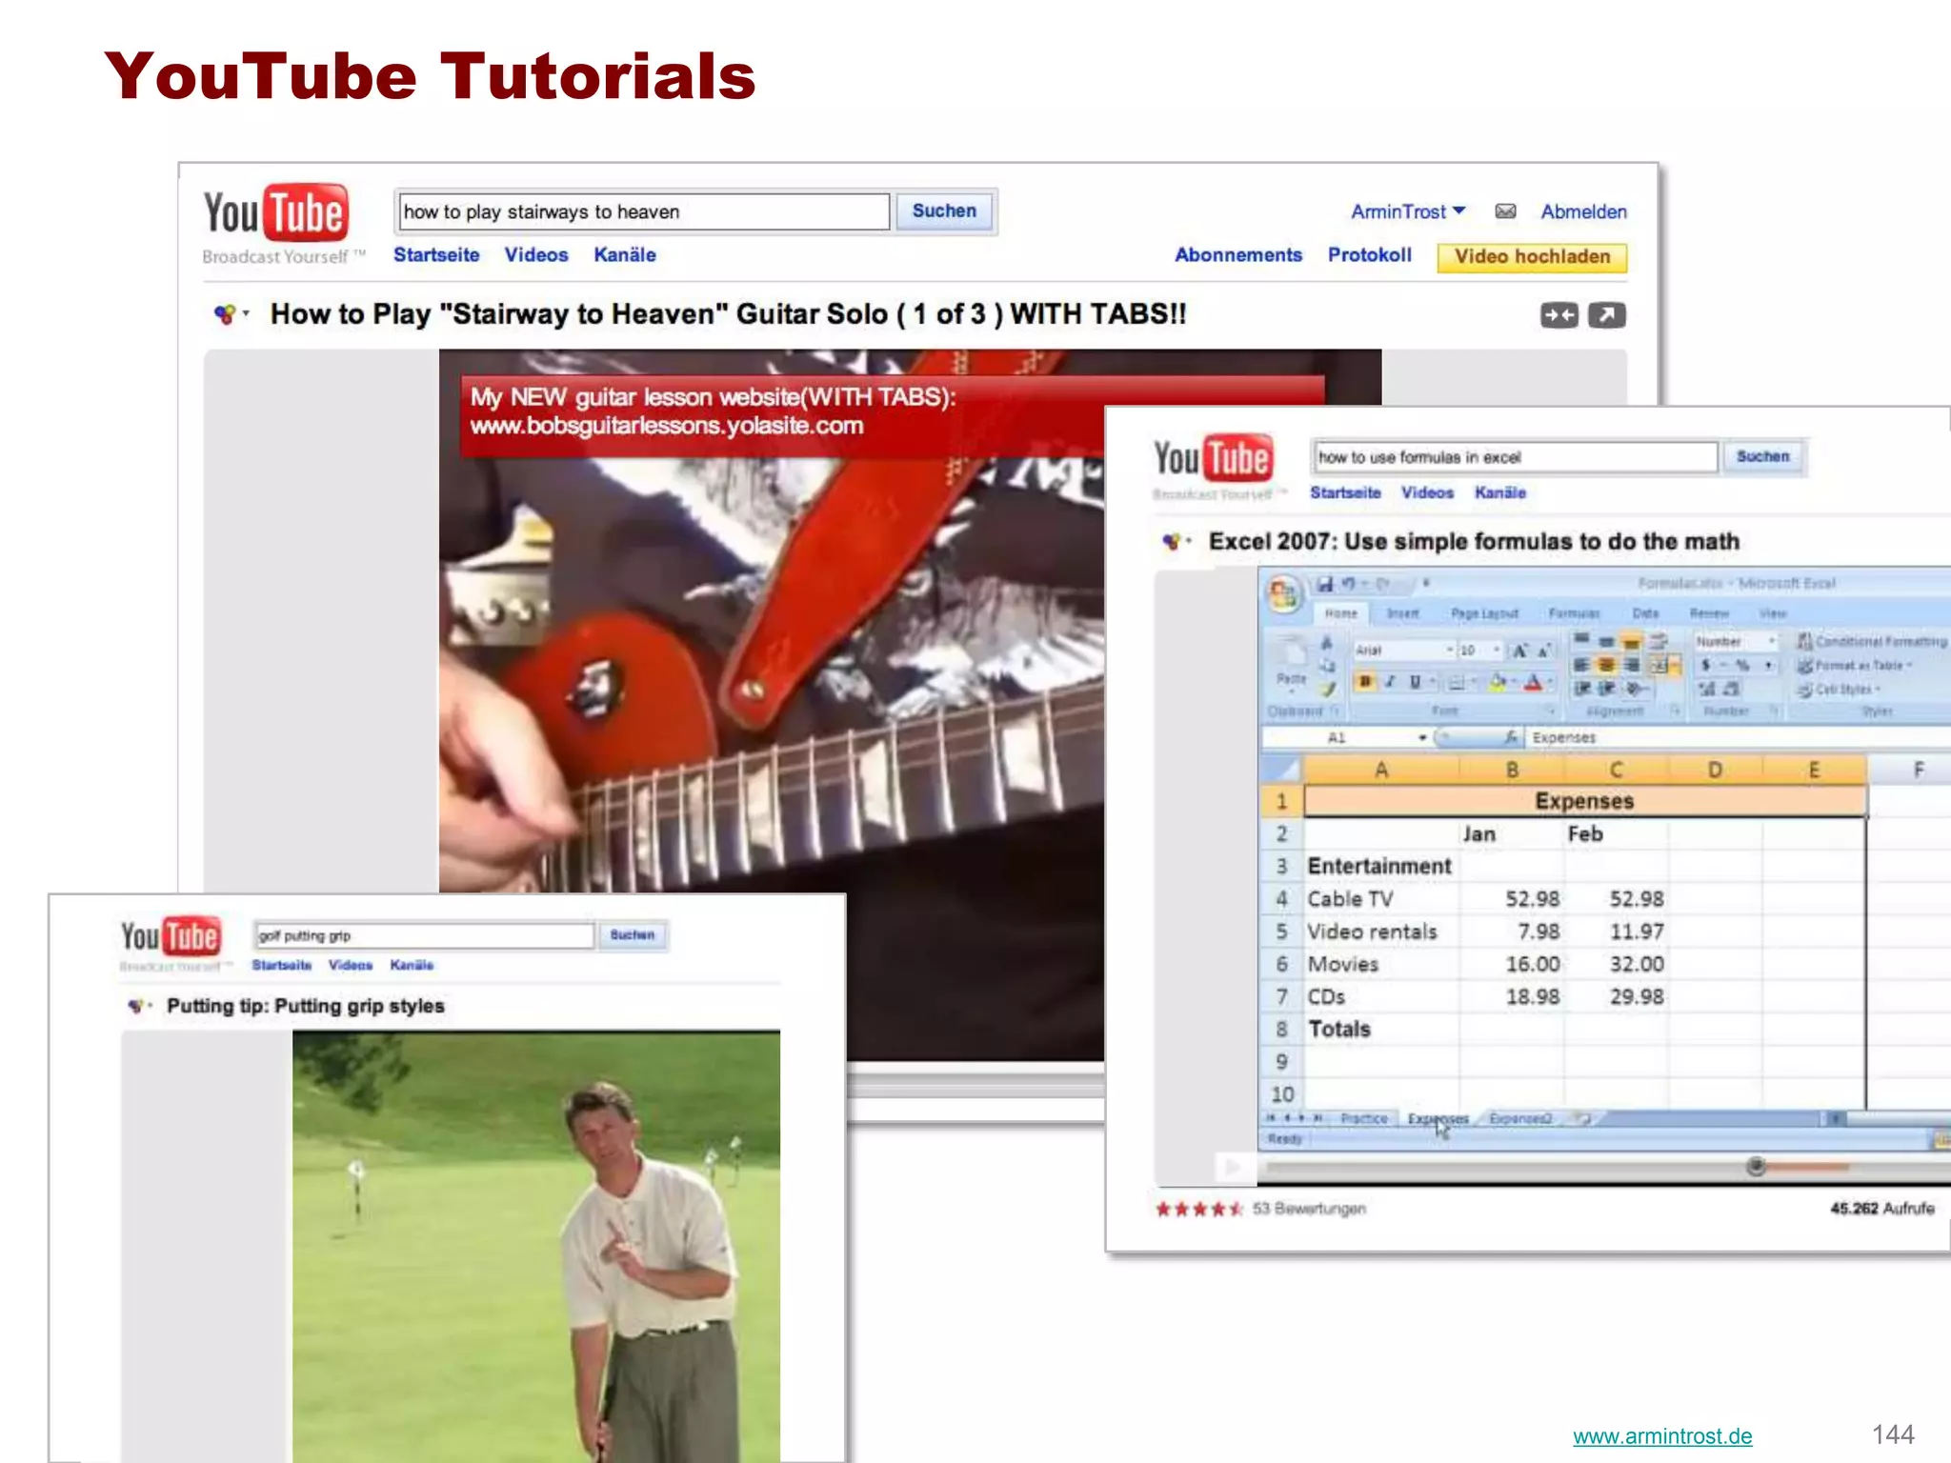Expand the Conditional Formatting menu
1951x1463 pixels.
click(x=1872, y=641)
